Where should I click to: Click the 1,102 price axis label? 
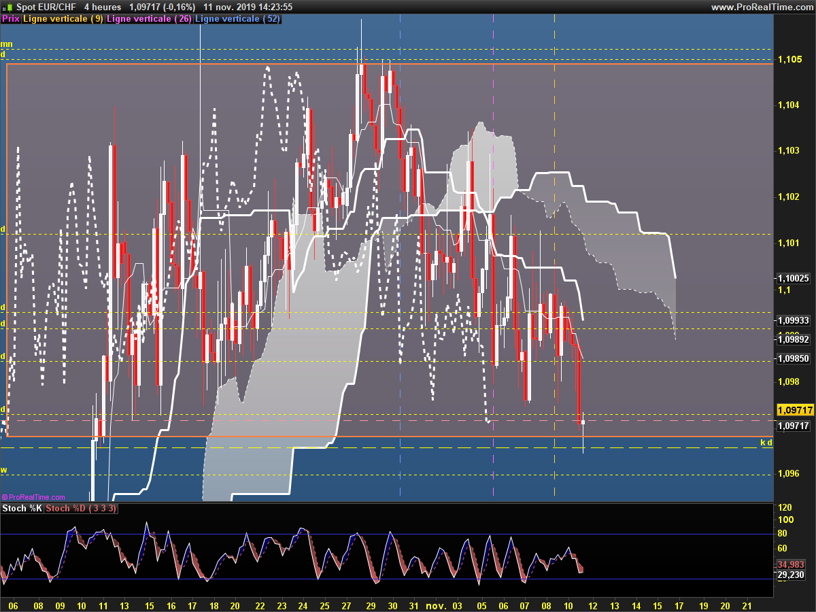790,197
